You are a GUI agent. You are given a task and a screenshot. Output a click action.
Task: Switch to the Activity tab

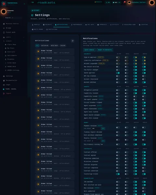click(114, 25)
